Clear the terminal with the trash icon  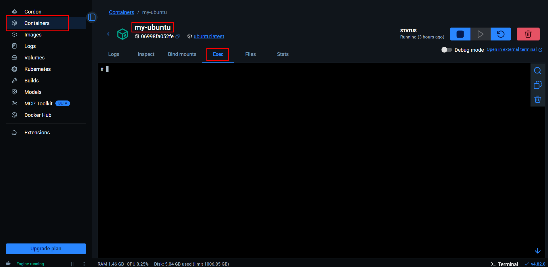point(538,99)
